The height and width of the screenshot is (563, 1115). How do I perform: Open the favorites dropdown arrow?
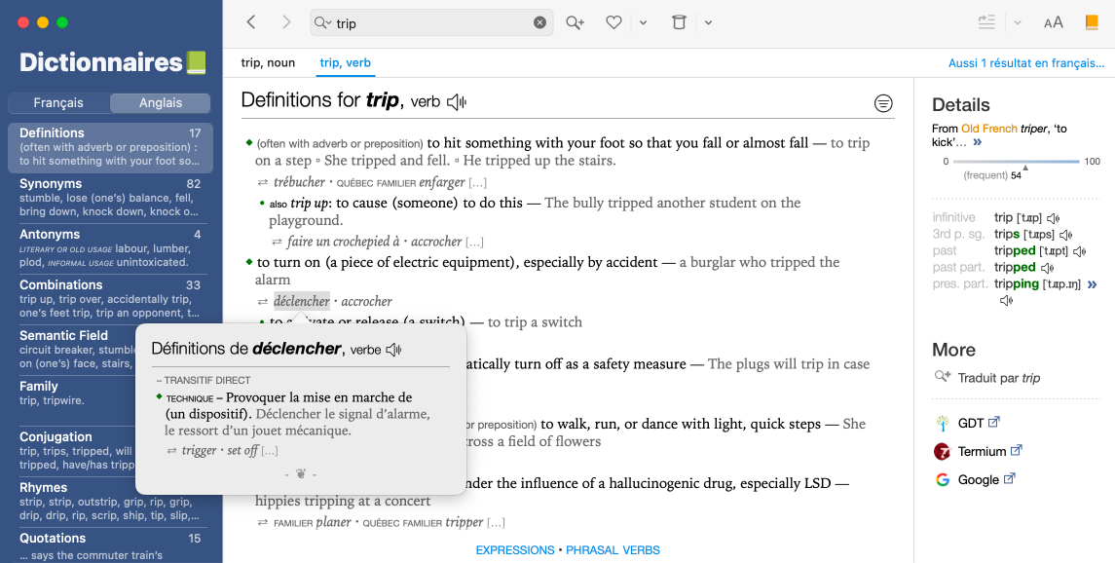click(644, 22)
